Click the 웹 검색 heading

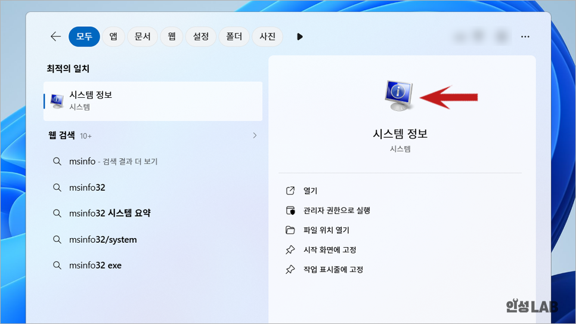pyautogui.click(x=61, y=135)
